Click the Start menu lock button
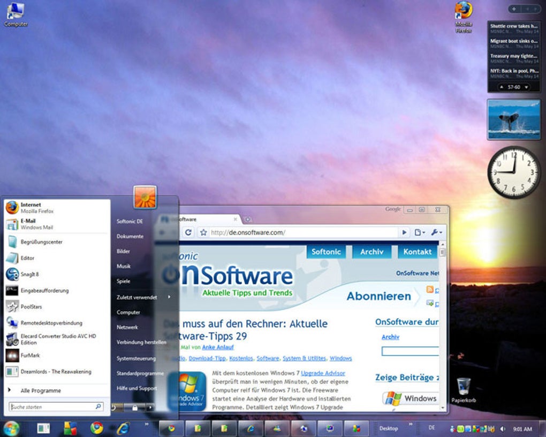 (x=135, y=407)
